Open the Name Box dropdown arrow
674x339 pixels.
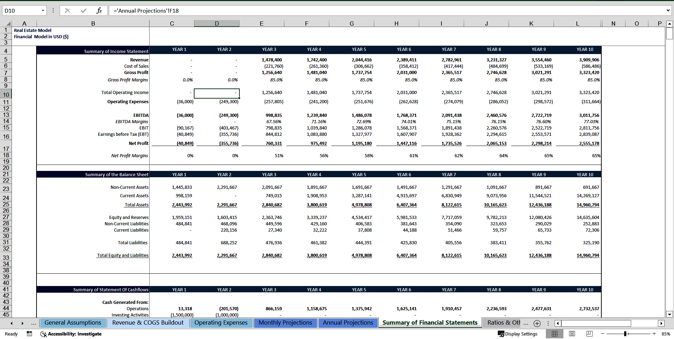[x=43, y=11]
